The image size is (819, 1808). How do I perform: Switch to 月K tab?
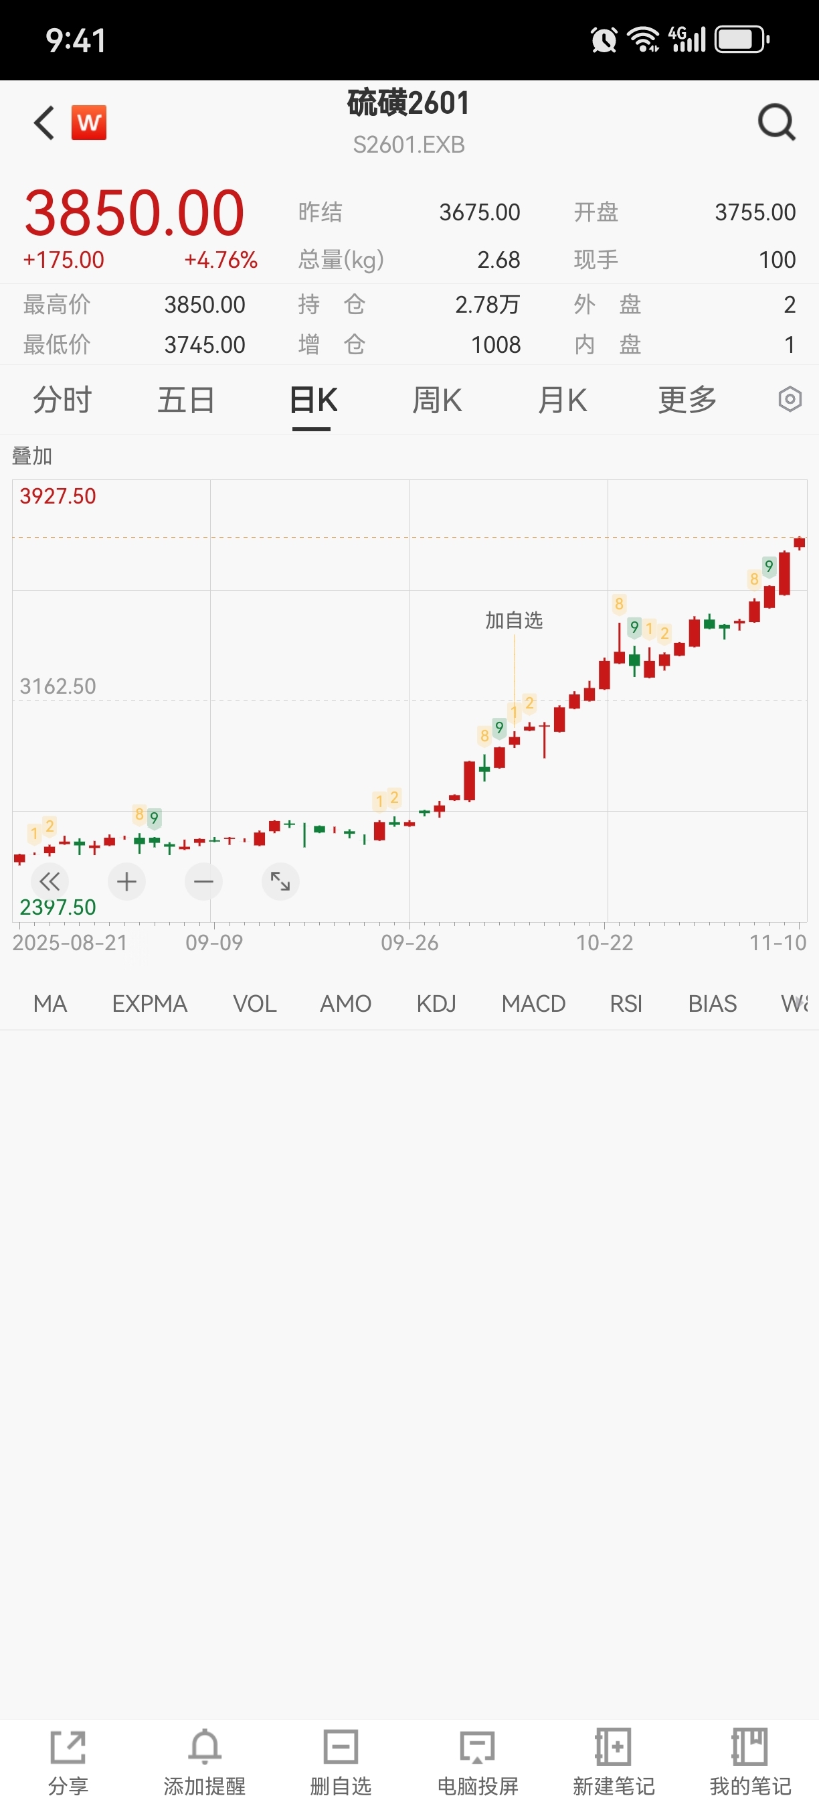pos(562,400)
